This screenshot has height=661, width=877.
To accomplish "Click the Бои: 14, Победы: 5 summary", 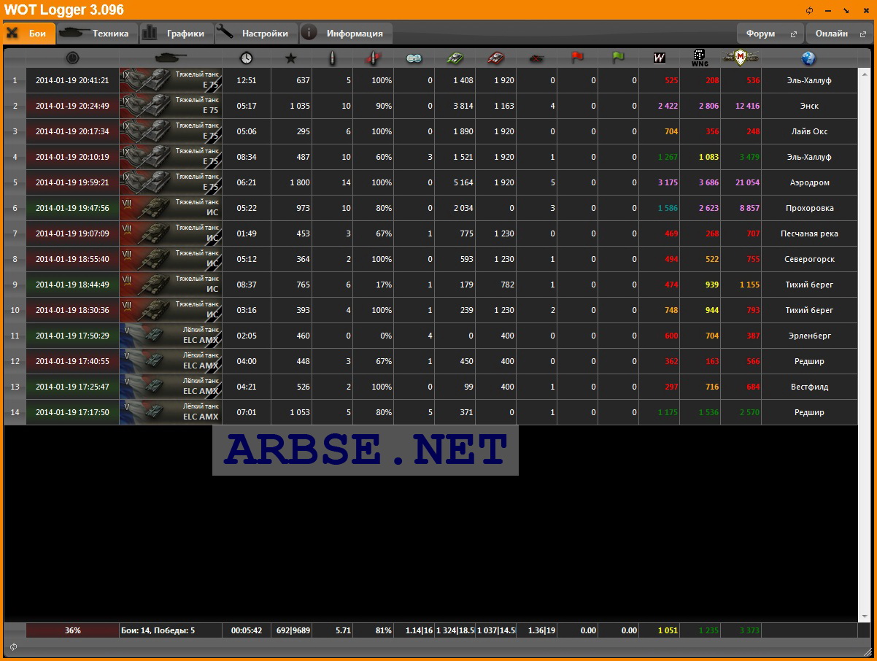I will pos(171,630).
